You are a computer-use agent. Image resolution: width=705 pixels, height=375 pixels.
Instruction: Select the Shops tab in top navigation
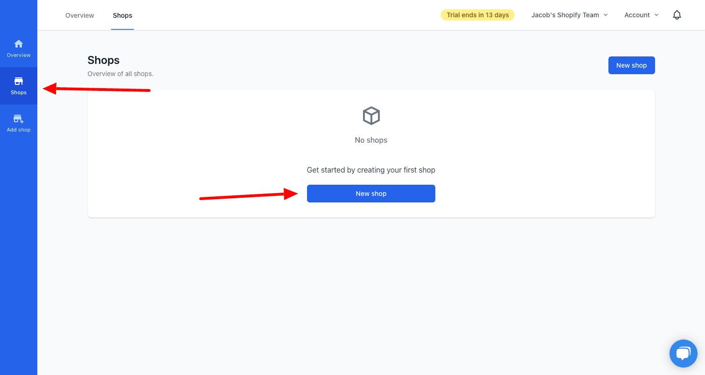tap(122, 15)
